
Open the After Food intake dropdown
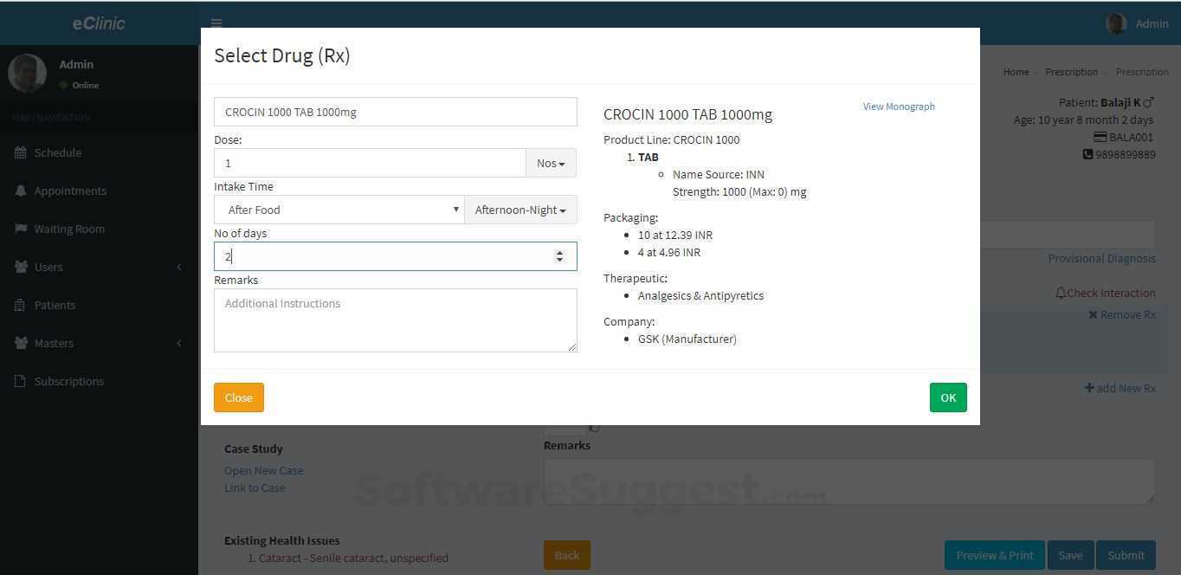tap(339, 210)
